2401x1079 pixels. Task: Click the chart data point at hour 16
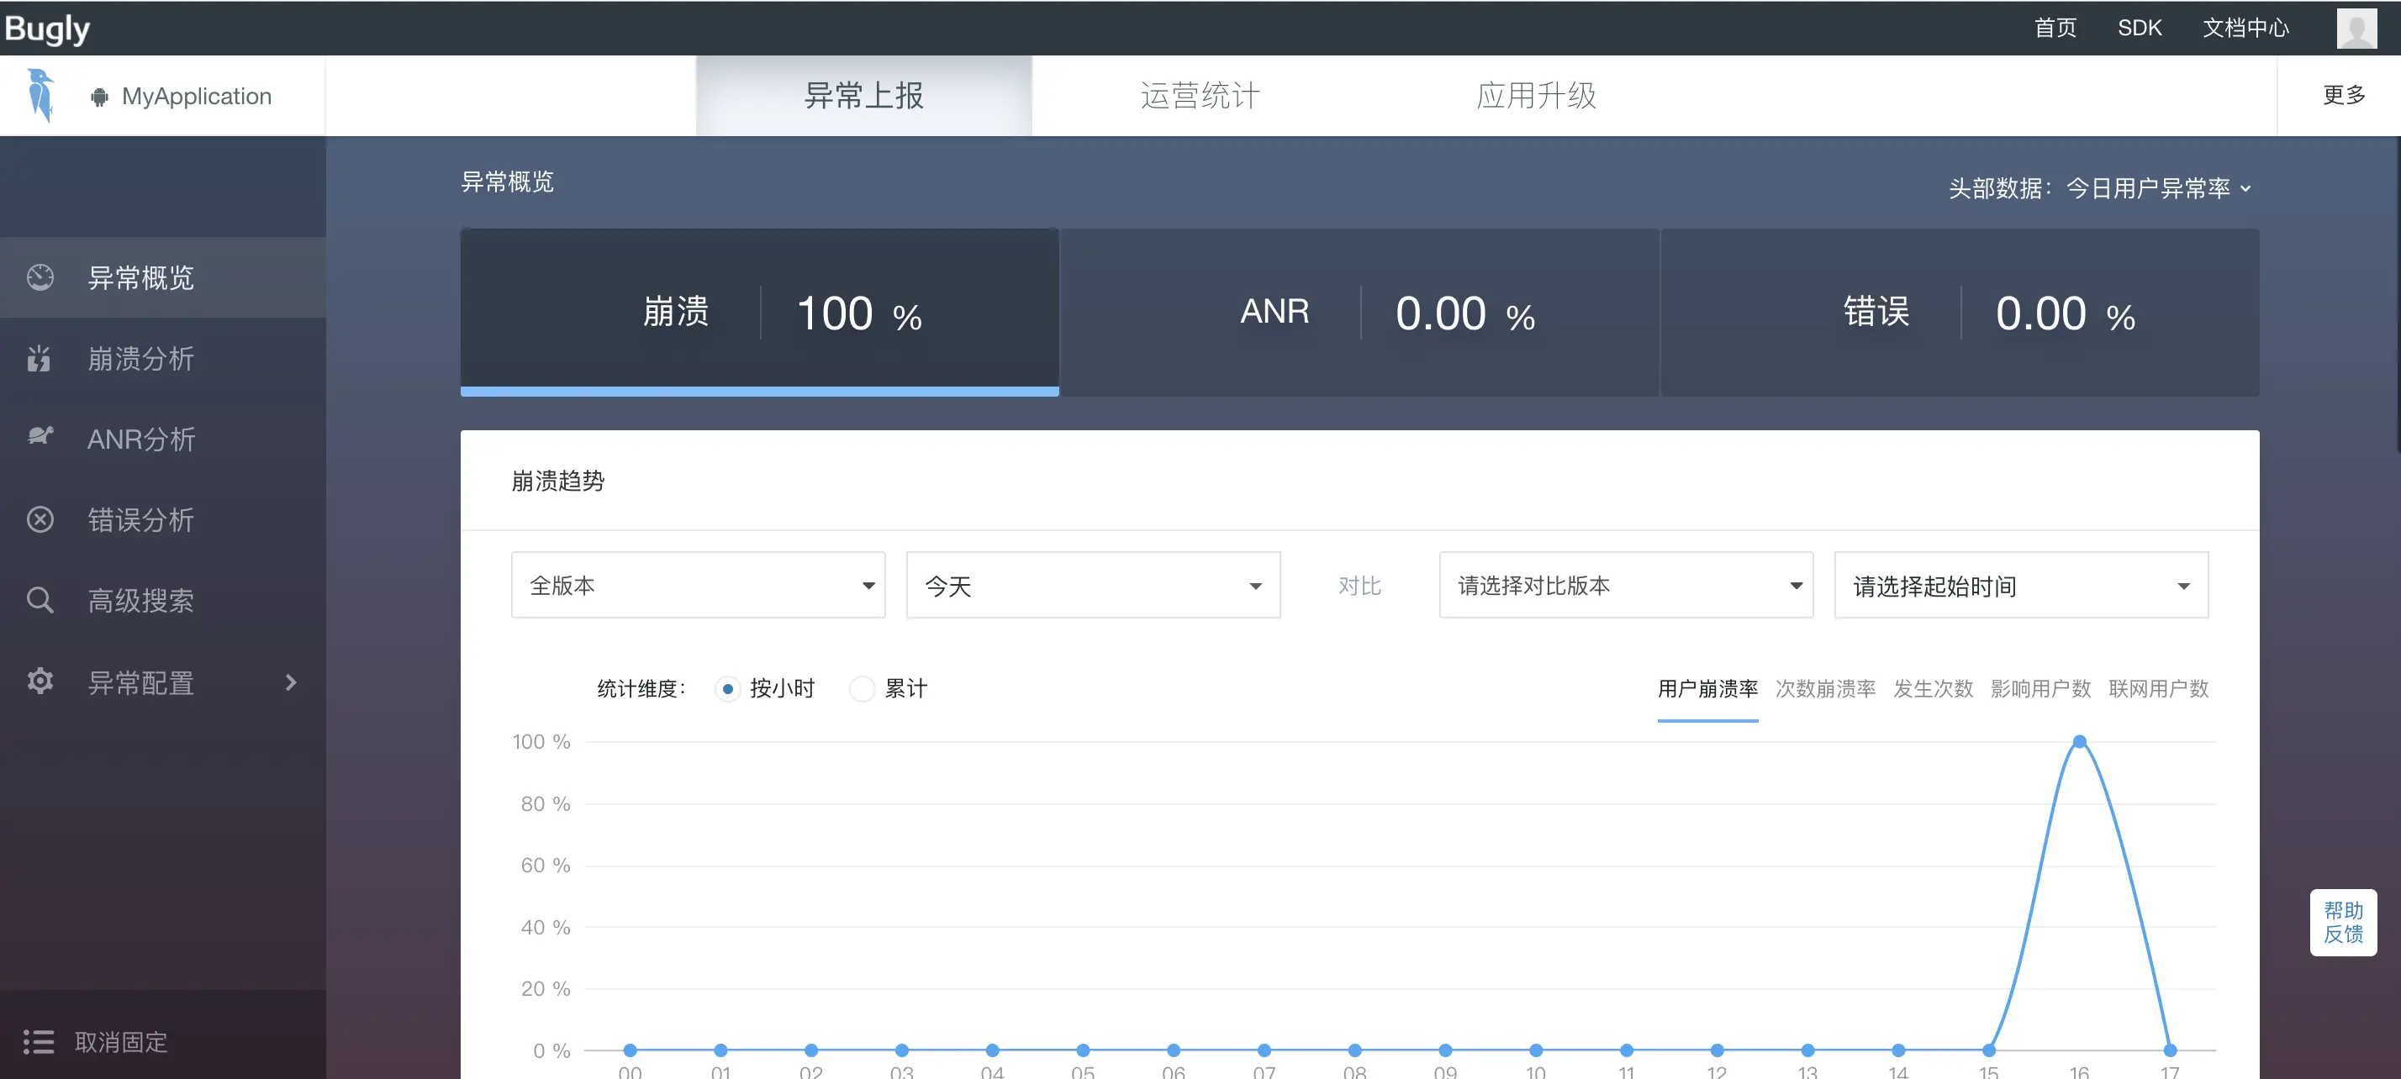pyautogui.click(x=2080, y=742)
